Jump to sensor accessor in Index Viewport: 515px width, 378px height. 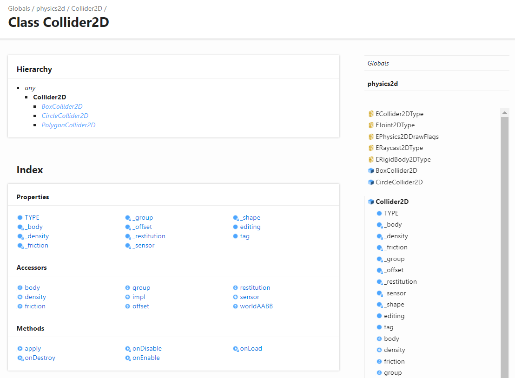[250, 297]
